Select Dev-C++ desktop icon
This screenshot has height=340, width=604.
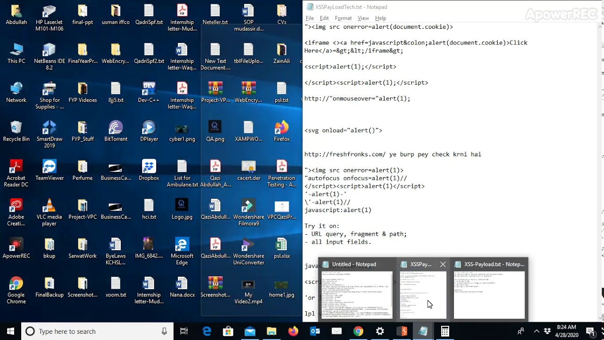pos(149,92)
